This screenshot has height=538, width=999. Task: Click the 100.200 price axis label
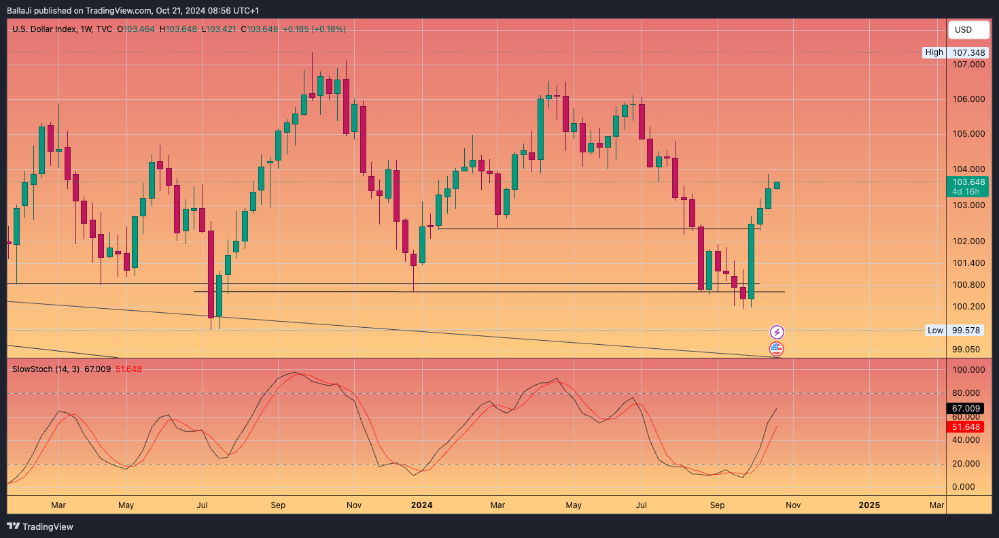coord(968,306)
